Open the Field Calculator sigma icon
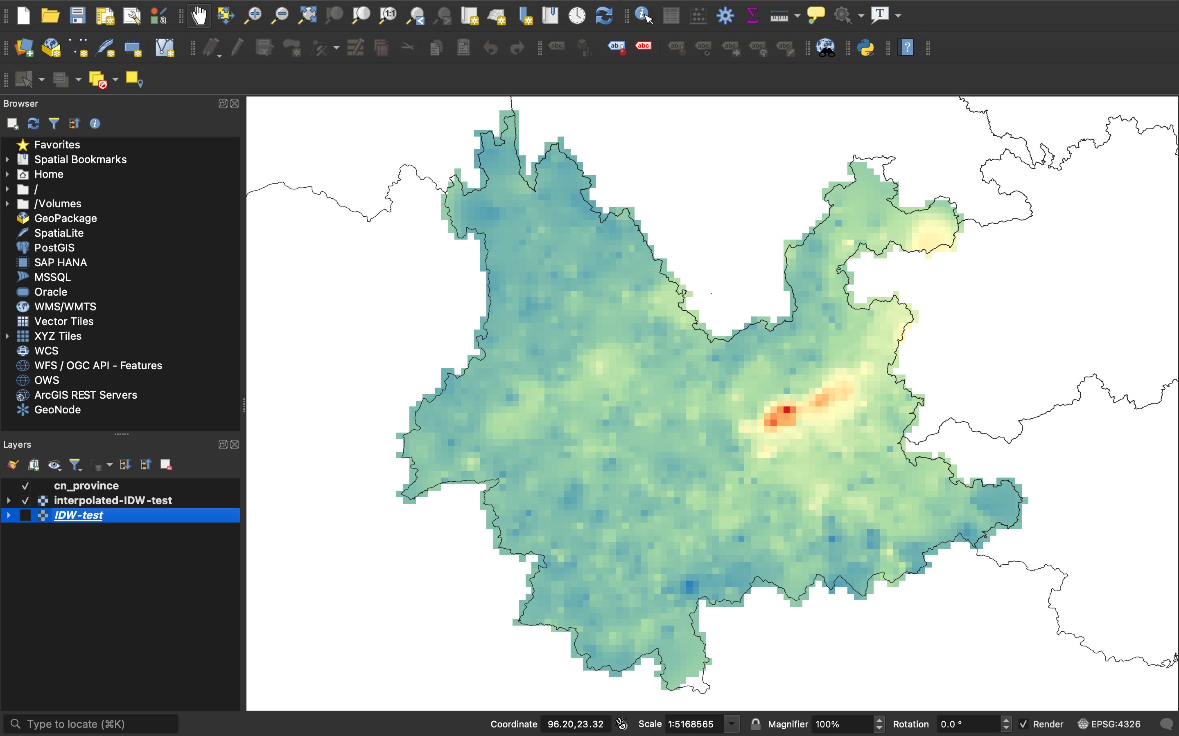The width and height of the screenshot is (1179, 736). coord(752,16)
